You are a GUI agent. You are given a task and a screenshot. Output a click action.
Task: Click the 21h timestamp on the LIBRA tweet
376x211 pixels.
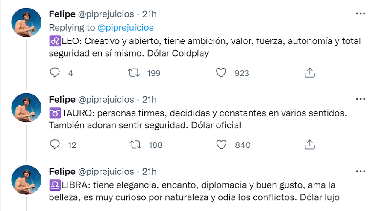pos(149,171)
